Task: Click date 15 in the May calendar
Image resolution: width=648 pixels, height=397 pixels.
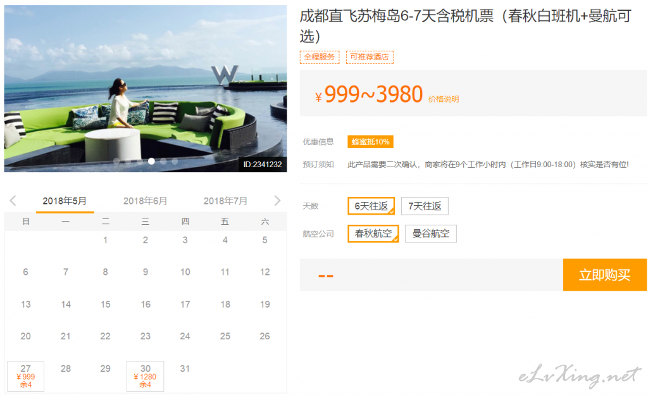Action: point(106,305)
